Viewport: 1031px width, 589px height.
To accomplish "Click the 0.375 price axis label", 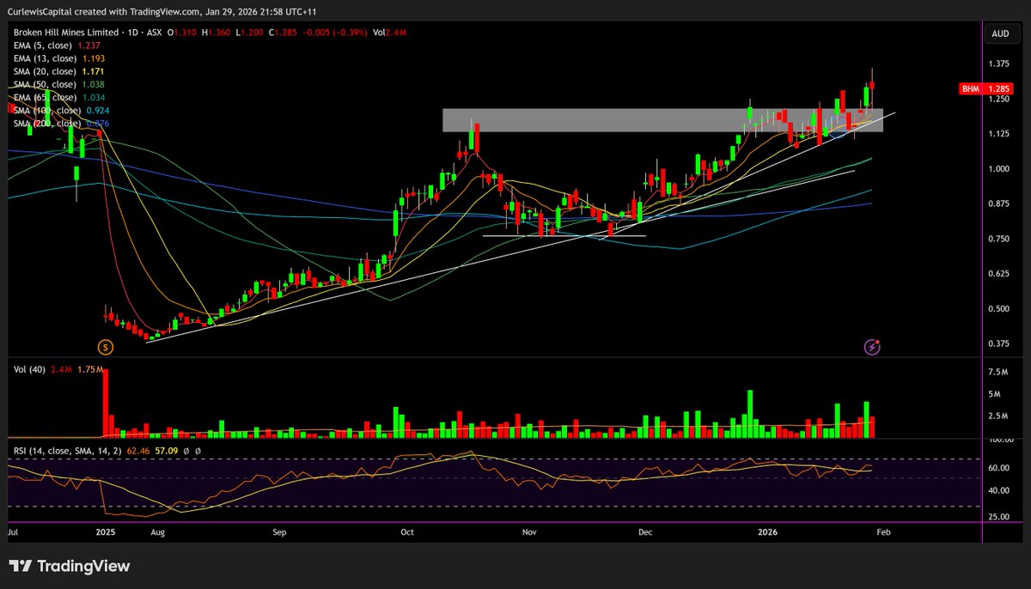I will [999, 343].
